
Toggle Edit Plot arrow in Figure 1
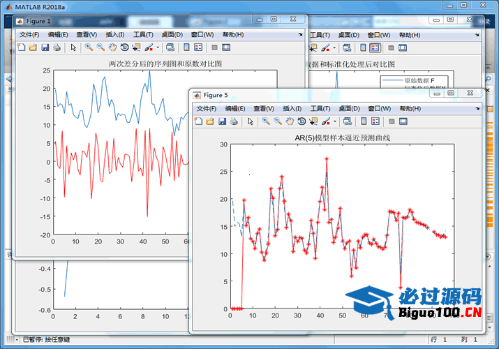point(73,47)
